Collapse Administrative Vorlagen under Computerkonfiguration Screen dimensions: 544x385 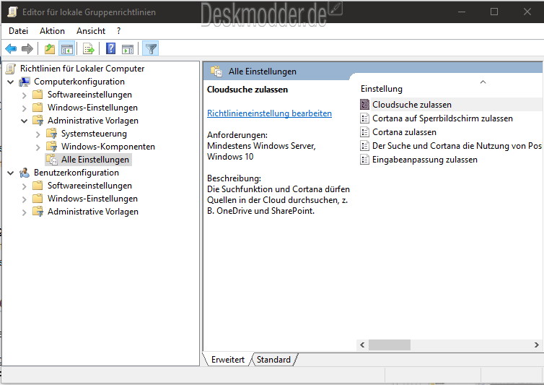click(x=25, y=121)
